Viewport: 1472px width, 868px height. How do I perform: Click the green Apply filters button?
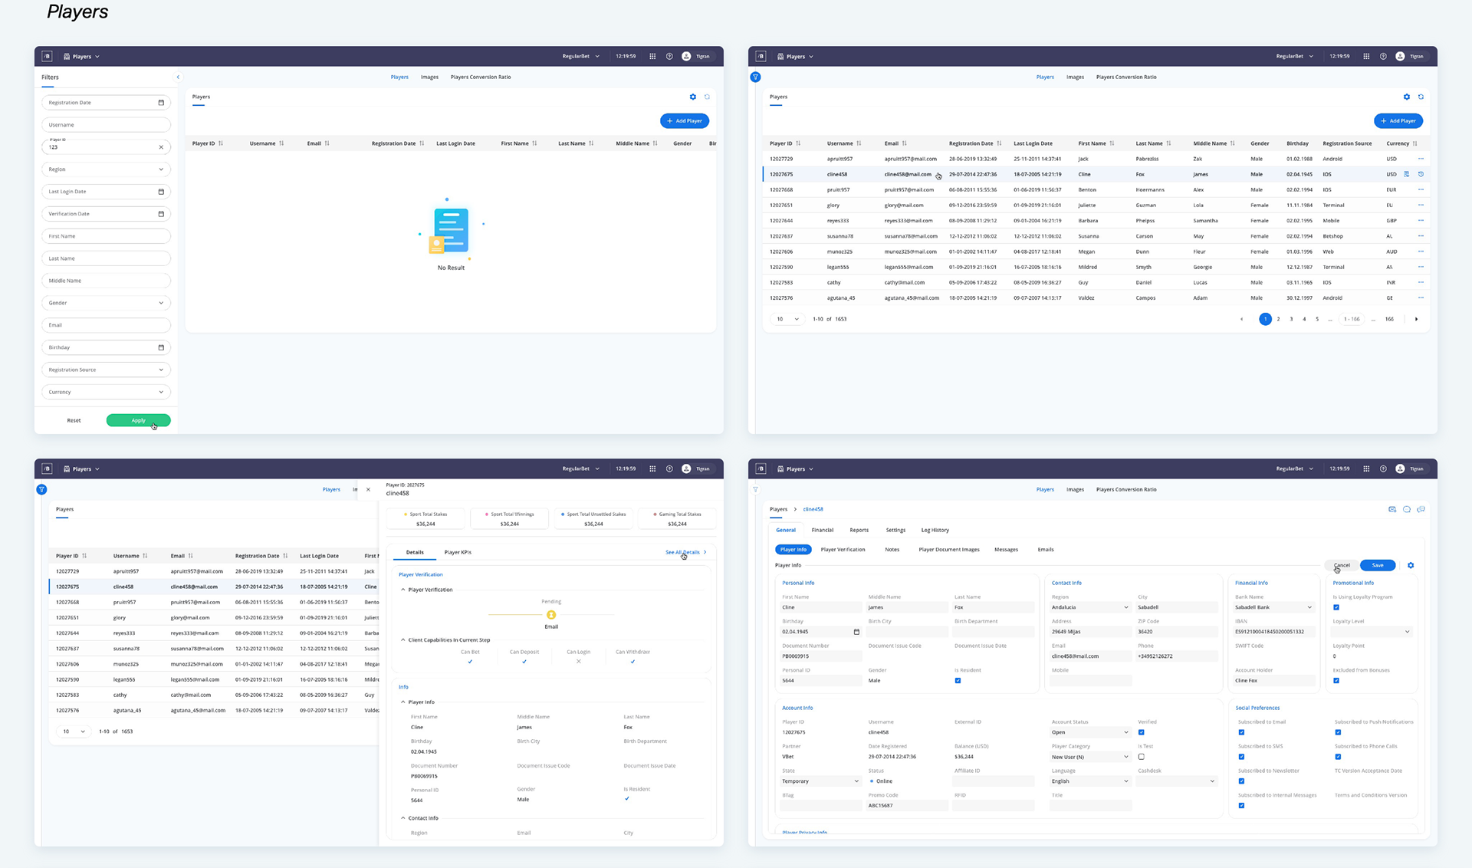138,420
